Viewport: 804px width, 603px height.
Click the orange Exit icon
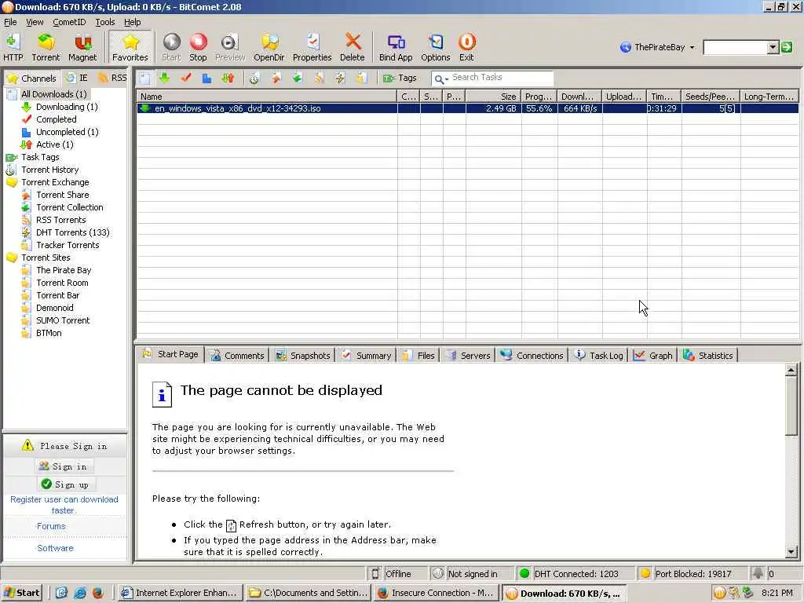466,47
